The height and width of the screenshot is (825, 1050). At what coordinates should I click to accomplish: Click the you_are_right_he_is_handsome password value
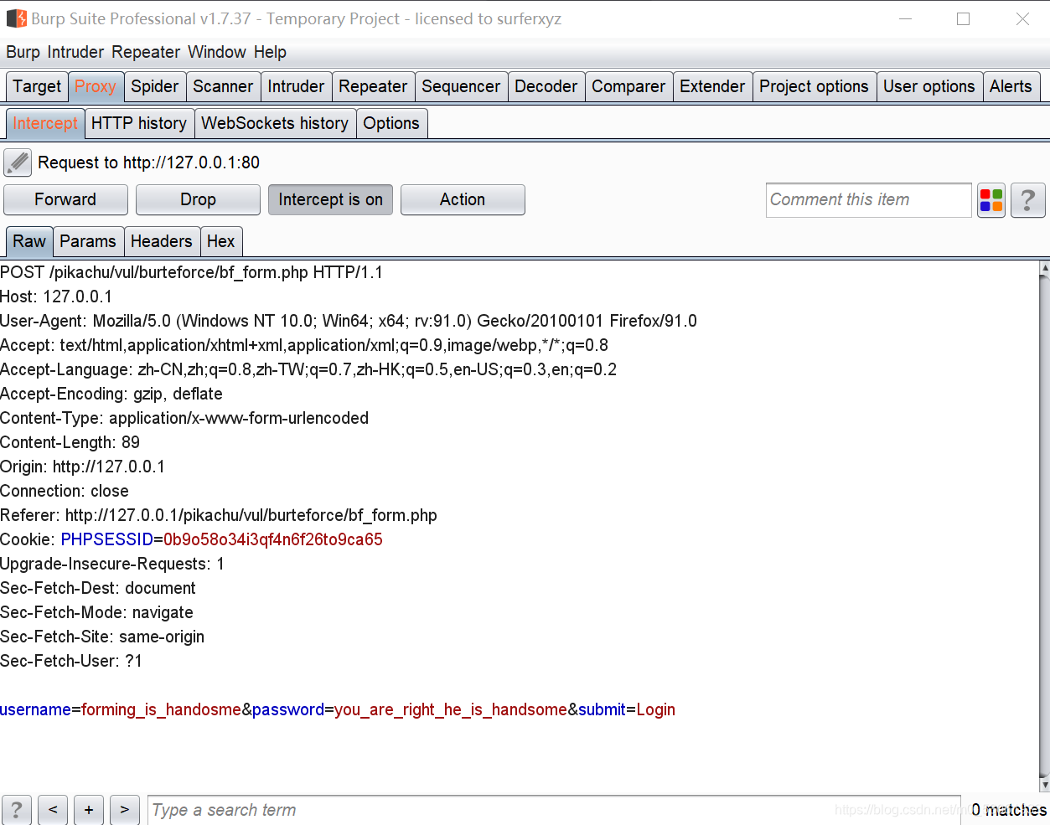[x=451, y=709]
